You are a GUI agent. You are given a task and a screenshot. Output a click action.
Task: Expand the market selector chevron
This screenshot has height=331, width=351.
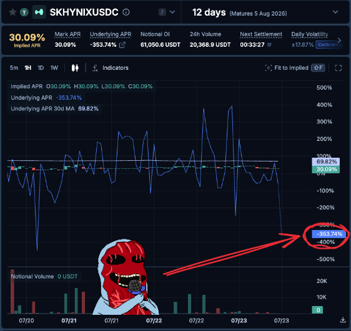172,12
